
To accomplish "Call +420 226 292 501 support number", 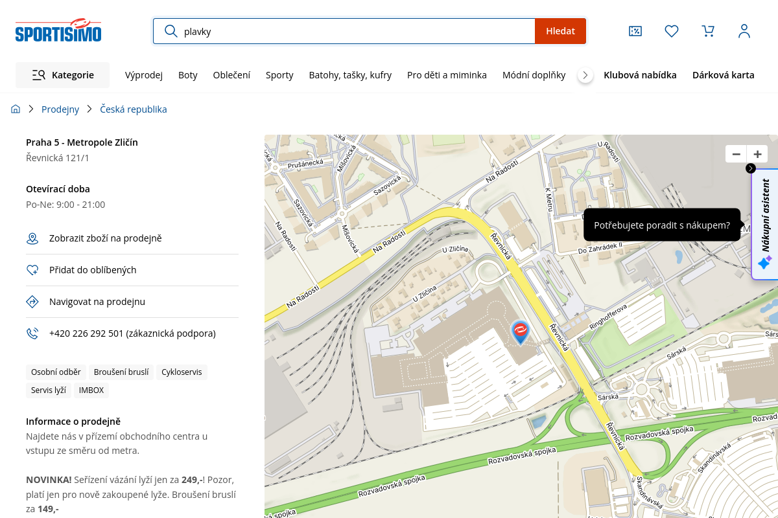I will [x=132, y=333].
